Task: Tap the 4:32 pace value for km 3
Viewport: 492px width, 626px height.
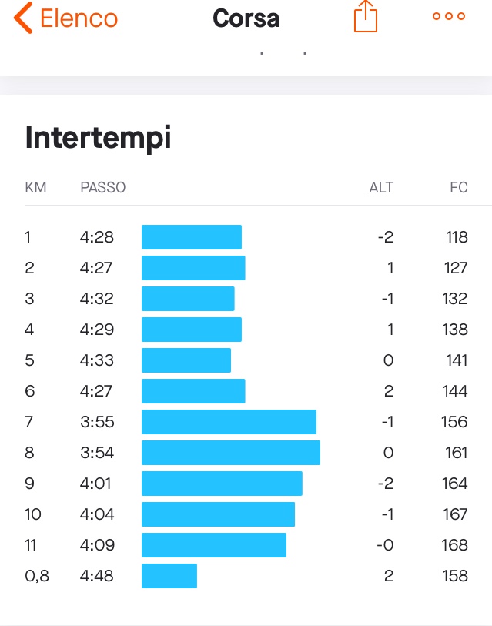Action: (97, 299)
